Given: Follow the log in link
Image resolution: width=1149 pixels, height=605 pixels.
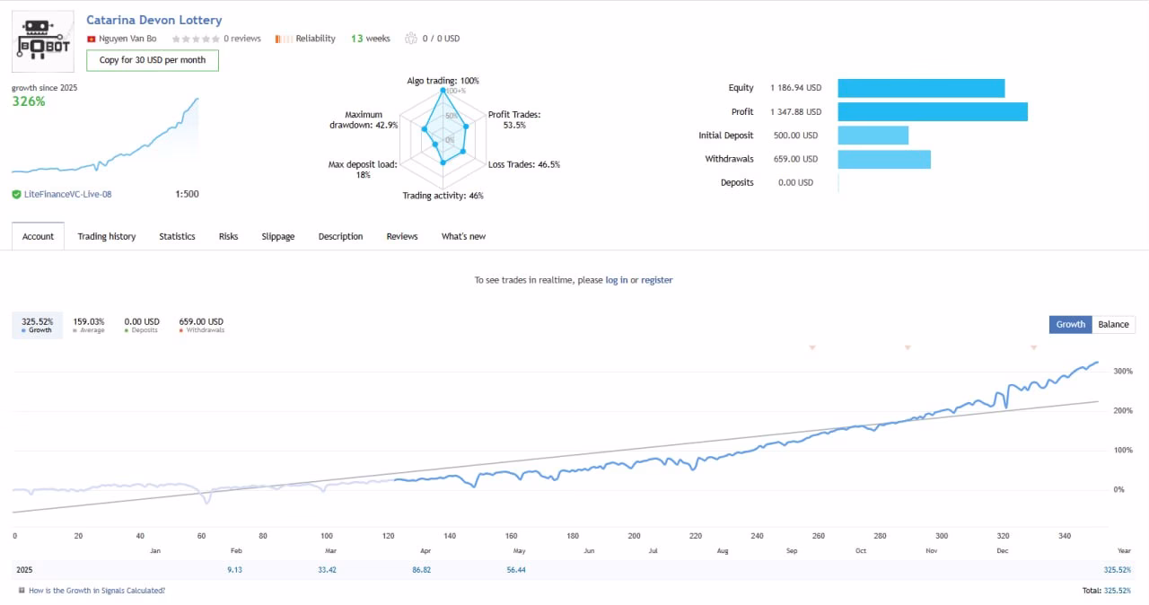Looking at the screenshot, I should coord(617,280).
